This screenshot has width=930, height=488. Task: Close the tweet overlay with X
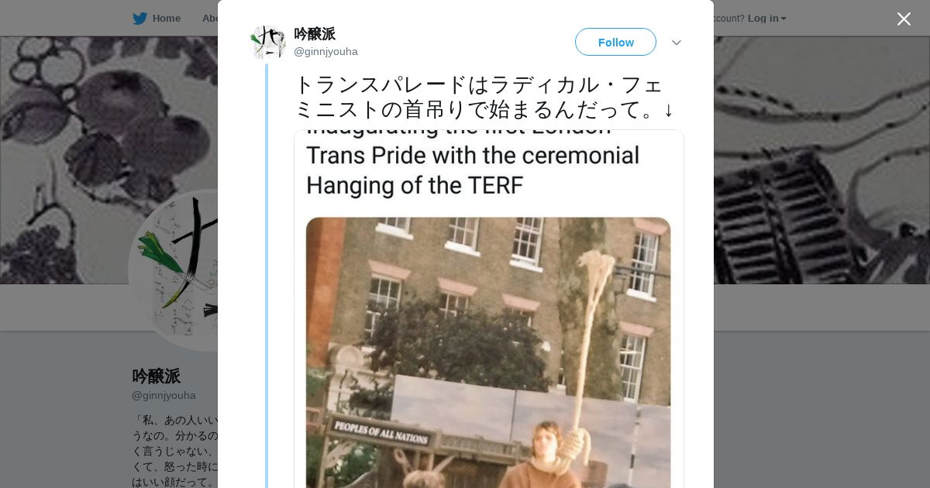[904, 19]
